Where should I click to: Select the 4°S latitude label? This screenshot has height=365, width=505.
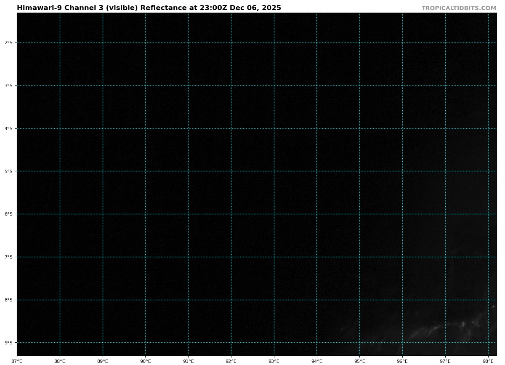(8, 129)
